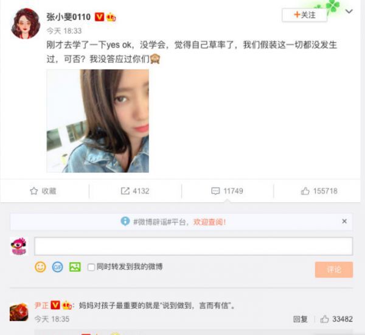Insert a GIF with the GIF icon
The height and width of the screenshot is (335, 365).
point(58,267)
